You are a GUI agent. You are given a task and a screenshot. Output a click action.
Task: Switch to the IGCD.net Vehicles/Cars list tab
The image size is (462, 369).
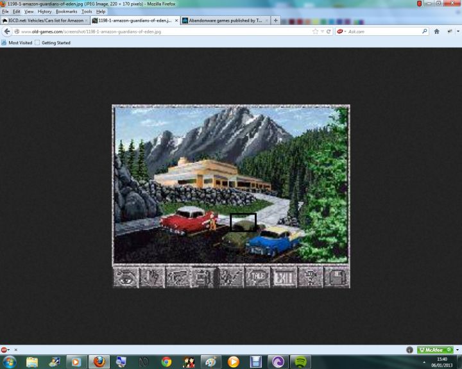point(44,20)
